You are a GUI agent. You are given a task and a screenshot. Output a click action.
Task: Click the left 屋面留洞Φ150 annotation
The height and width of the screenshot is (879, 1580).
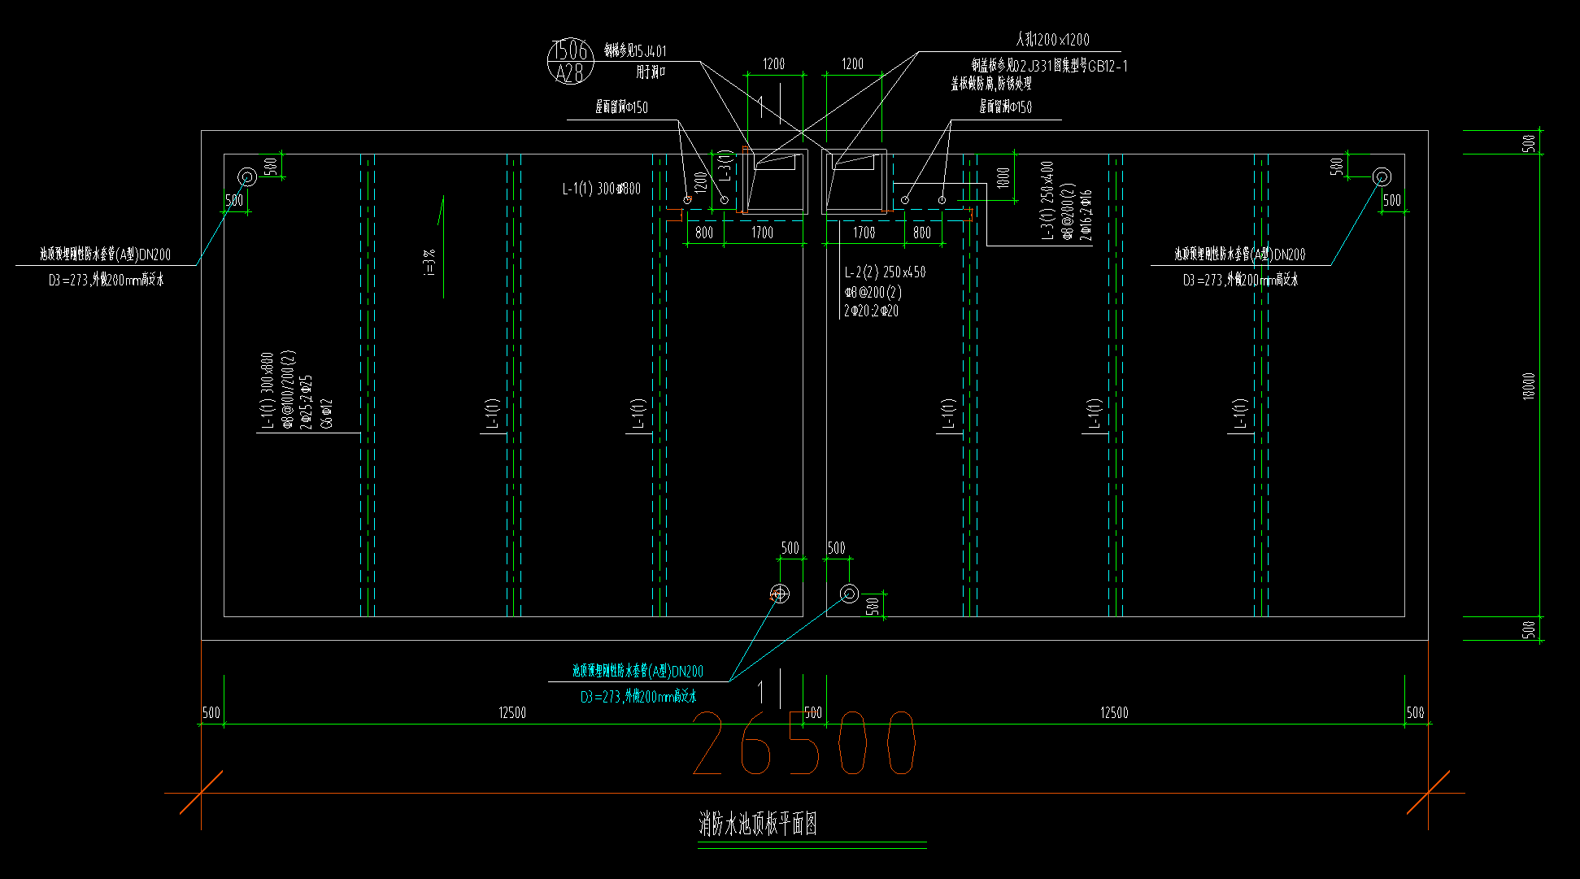tap(621, 107)
